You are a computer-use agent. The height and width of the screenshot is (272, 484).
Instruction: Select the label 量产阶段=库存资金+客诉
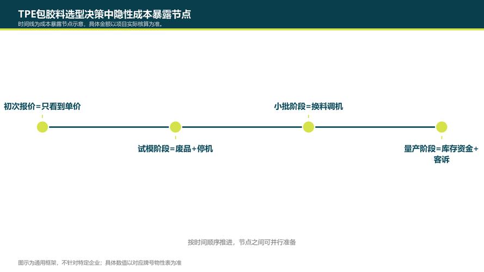(442, 154)
